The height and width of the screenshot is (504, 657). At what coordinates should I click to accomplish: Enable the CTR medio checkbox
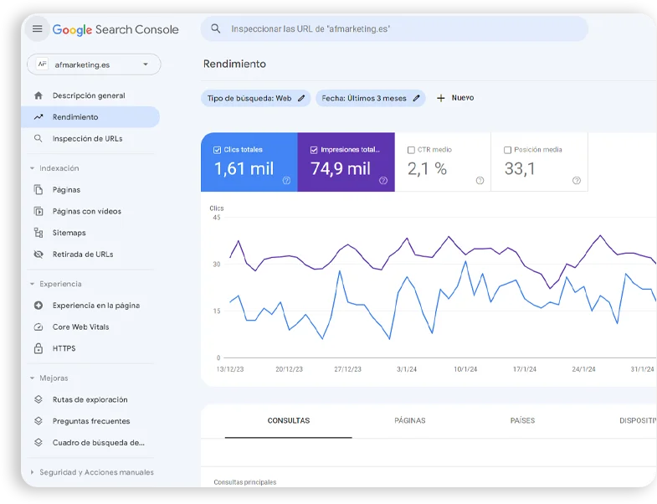(x=411, y=150)
